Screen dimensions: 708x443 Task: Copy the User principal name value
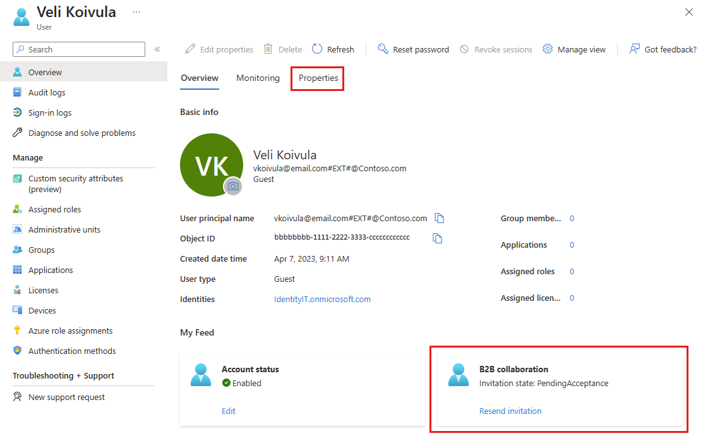(440, 217)
